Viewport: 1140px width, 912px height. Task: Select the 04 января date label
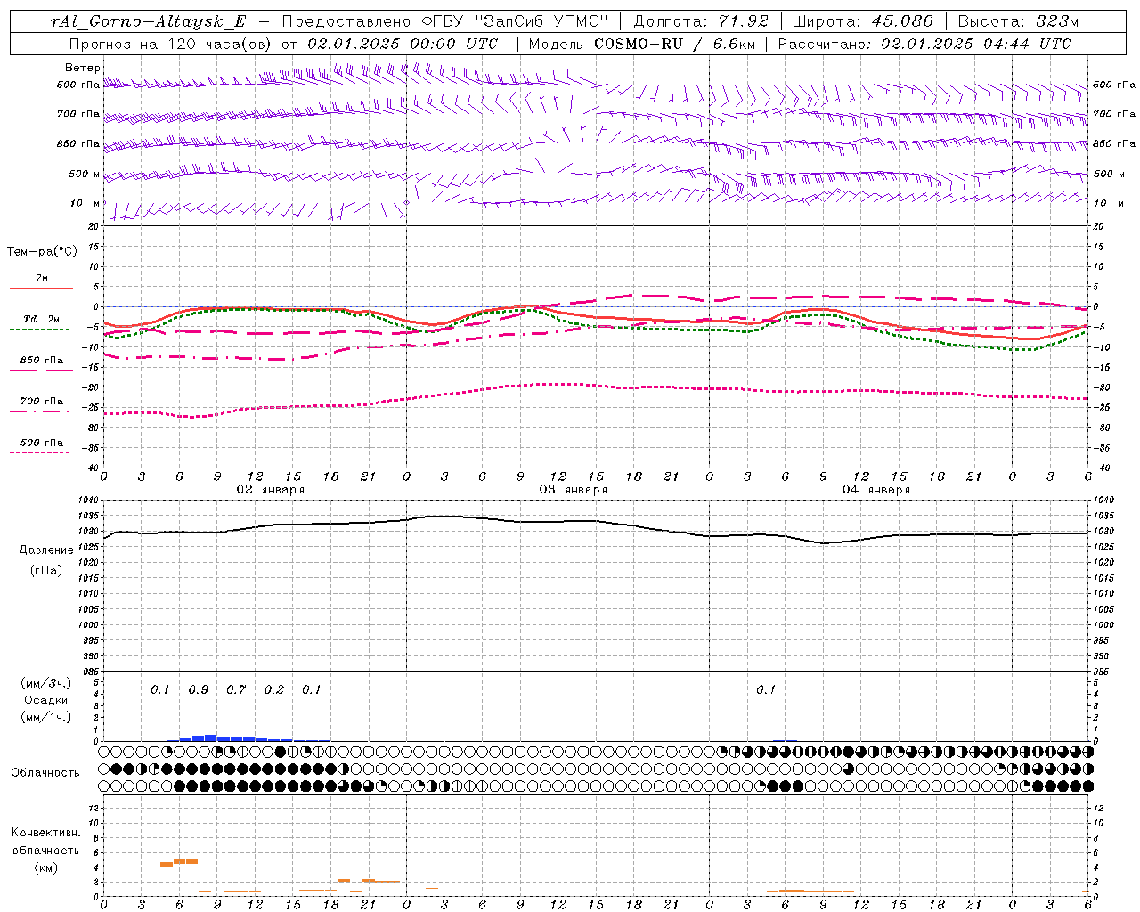[876, 490]
